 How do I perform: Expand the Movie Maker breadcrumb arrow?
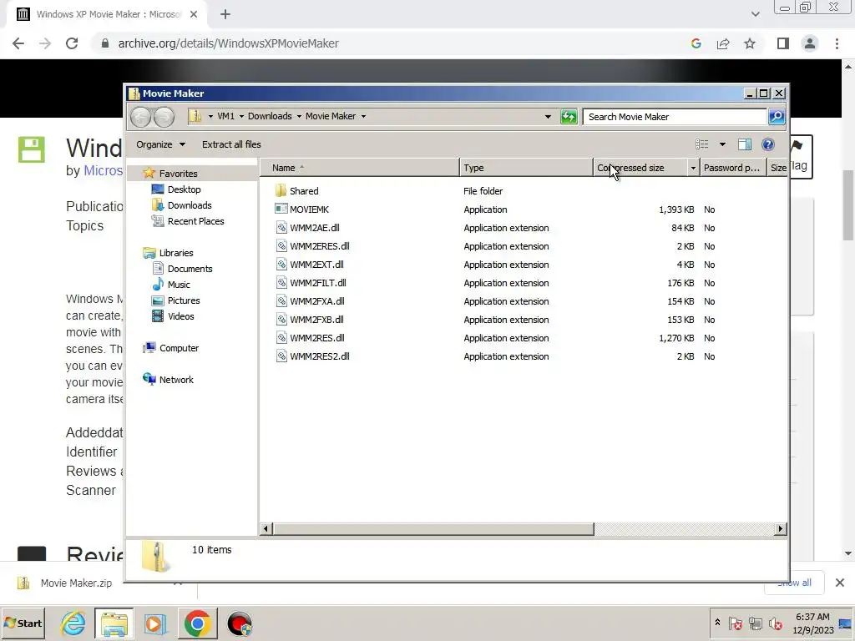(363, 116)
